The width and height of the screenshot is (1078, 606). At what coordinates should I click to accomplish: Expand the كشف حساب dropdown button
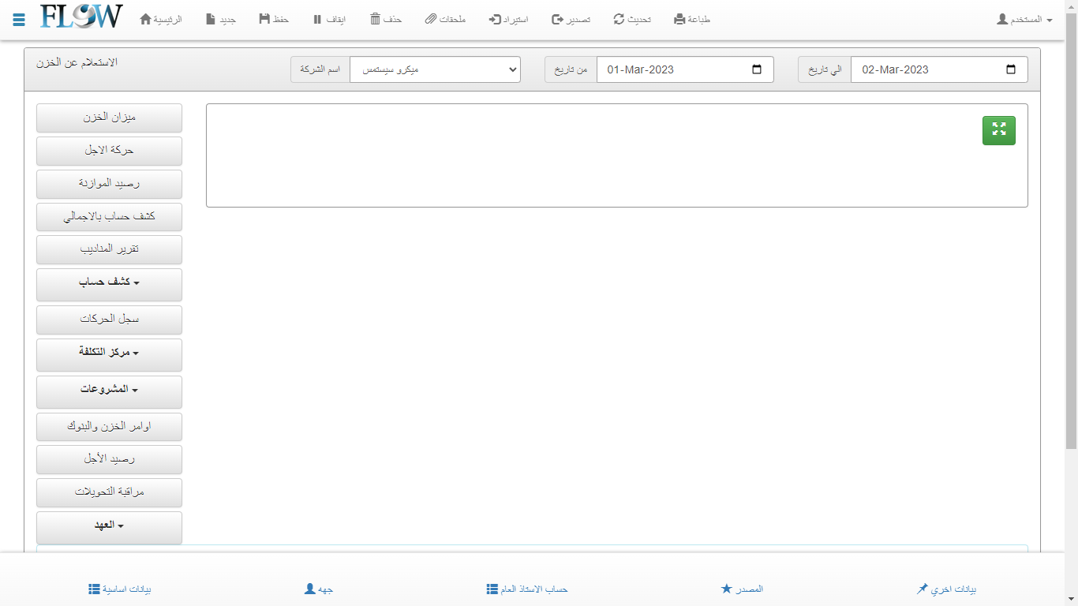tap(109, 282)
